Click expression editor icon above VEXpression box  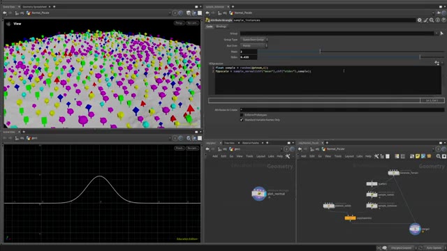pyautogui.click(x=437, y=63)
